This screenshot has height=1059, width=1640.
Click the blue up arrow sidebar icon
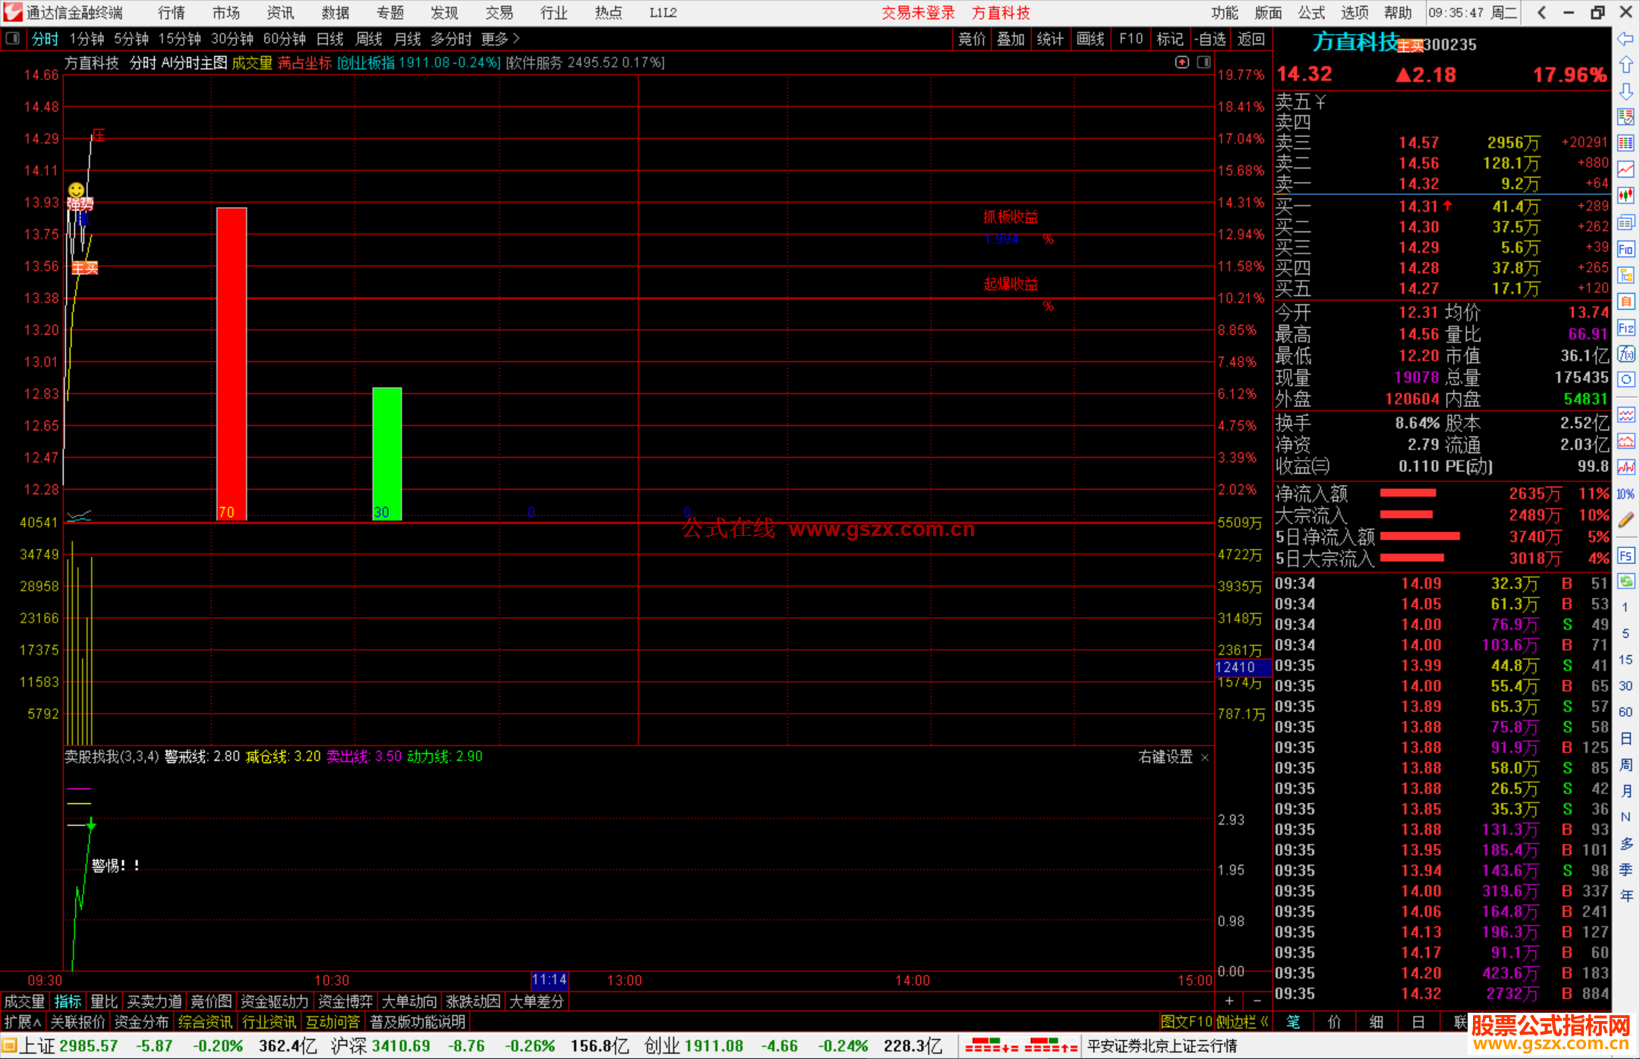point(1626,65)
